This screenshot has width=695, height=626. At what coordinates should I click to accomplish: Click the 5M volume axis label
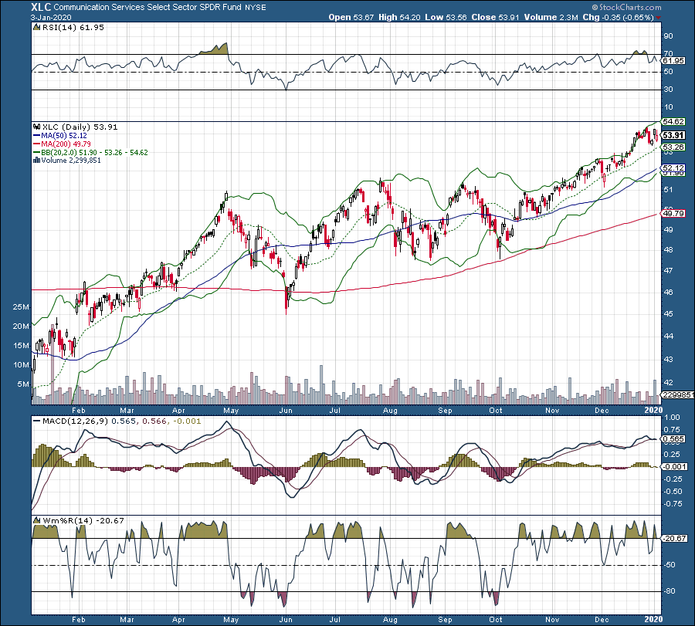[x=23, y=384]
